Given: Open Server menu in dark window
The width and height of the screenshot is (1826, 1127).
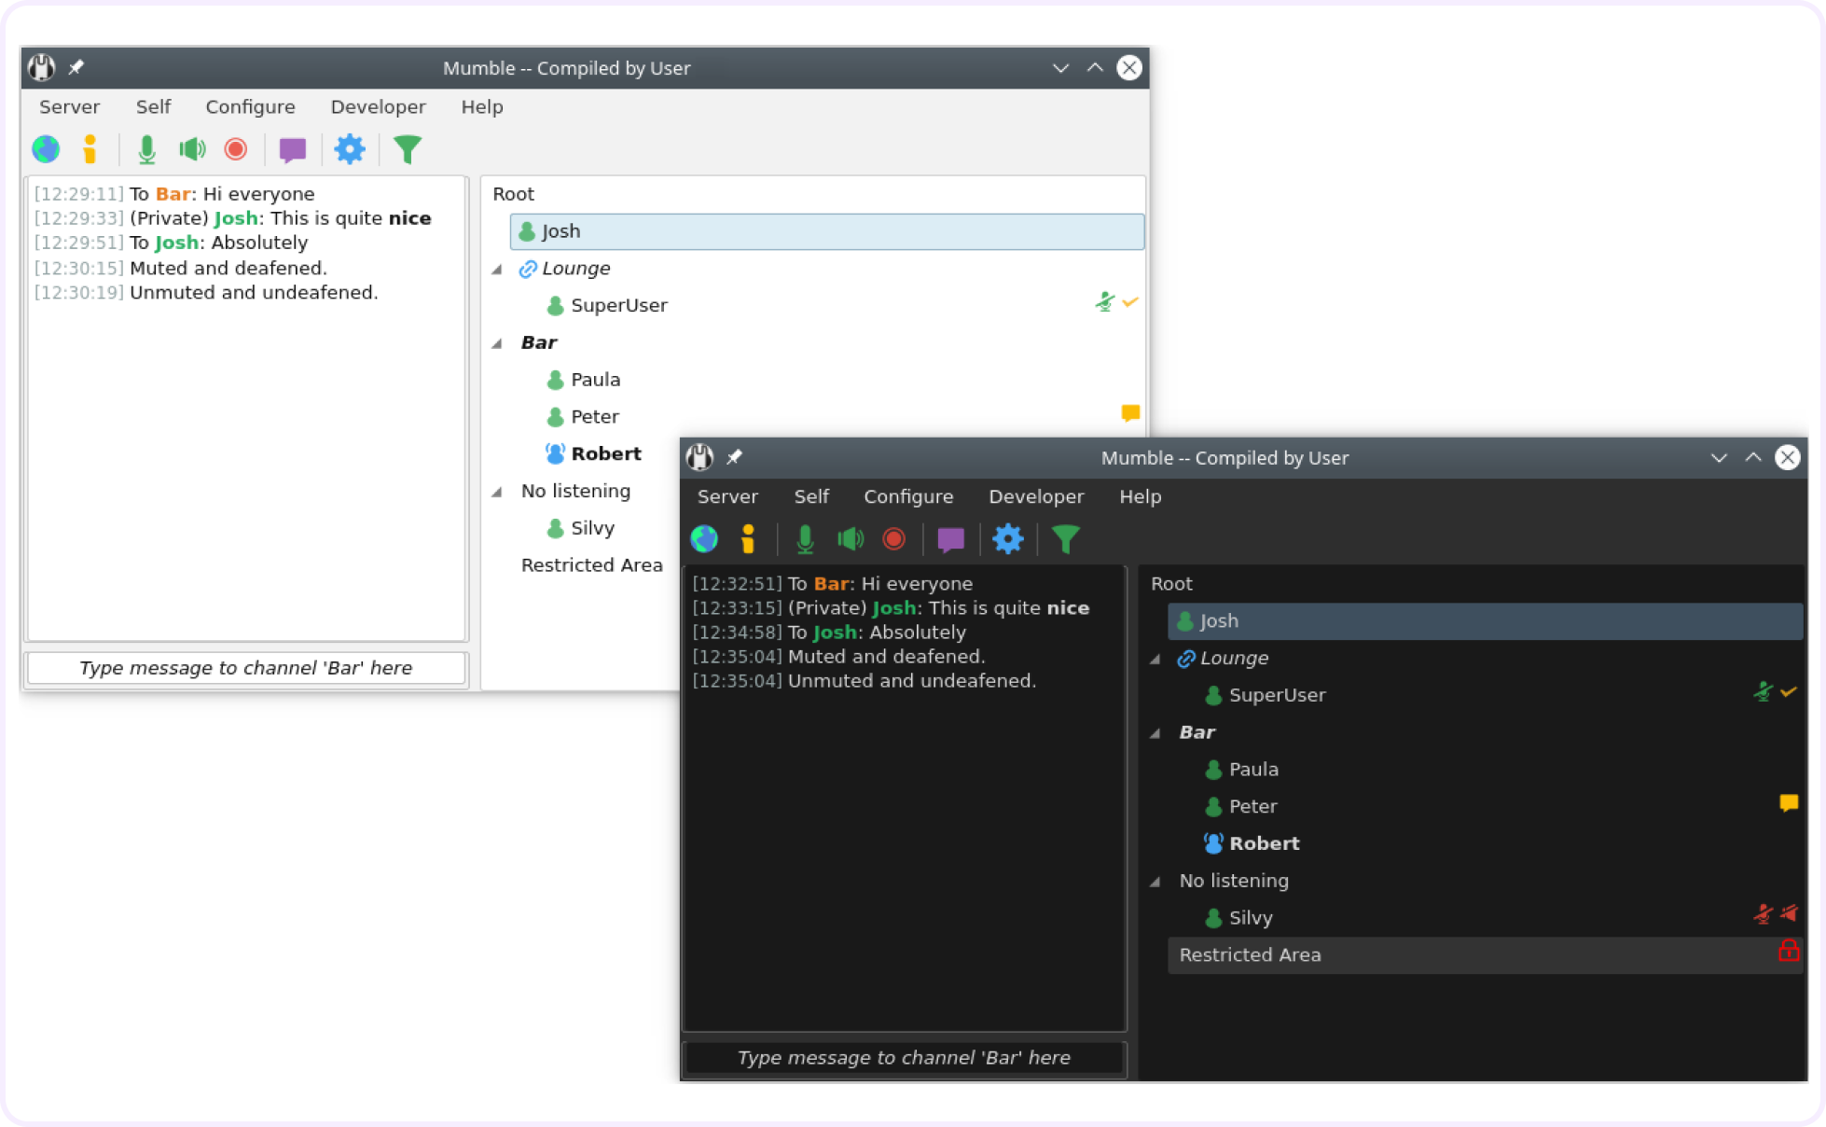Looking at the screenshot, I should click(727, 496).
